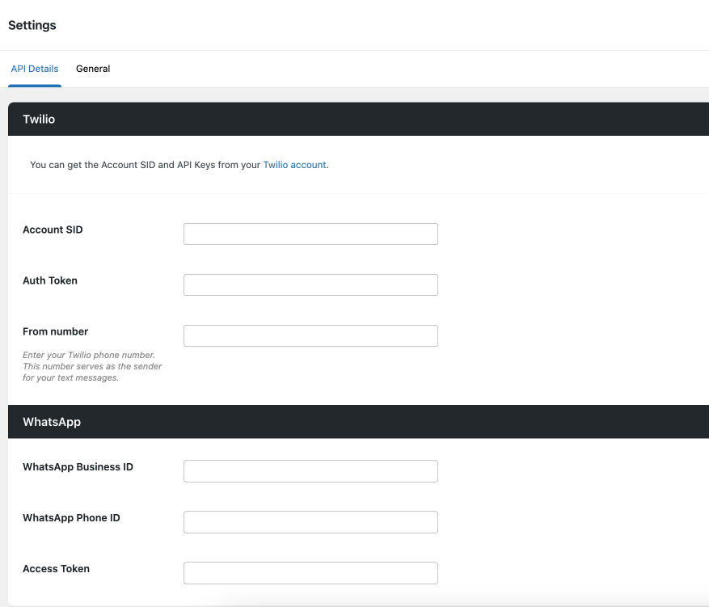Viewport: 709px width, 607px height.
Task: Click the Twilio section header
Action: tap(39, 120)
